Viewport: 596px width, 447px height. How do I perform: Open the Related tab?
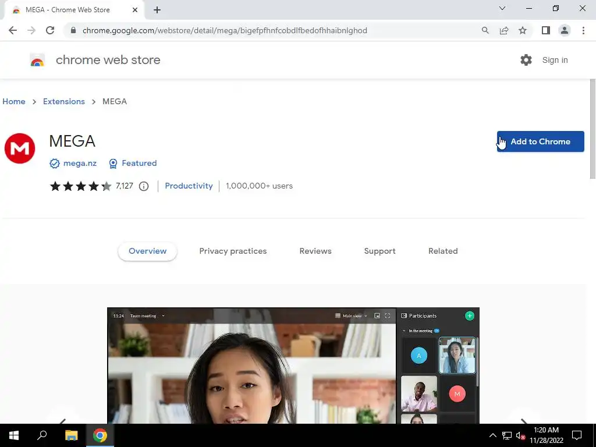(x=443, y=251)
